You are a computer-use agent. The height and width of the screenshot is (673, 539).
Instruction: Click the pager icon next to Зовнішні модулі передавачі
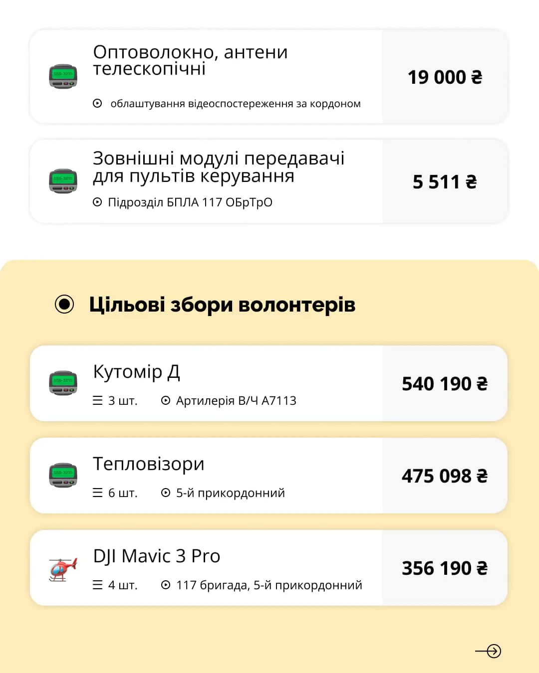point(63,181)
